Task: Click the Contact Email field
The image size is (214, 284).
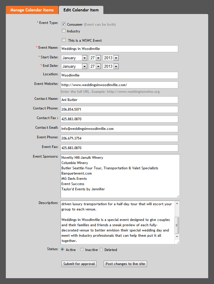Action: [119, 129]
